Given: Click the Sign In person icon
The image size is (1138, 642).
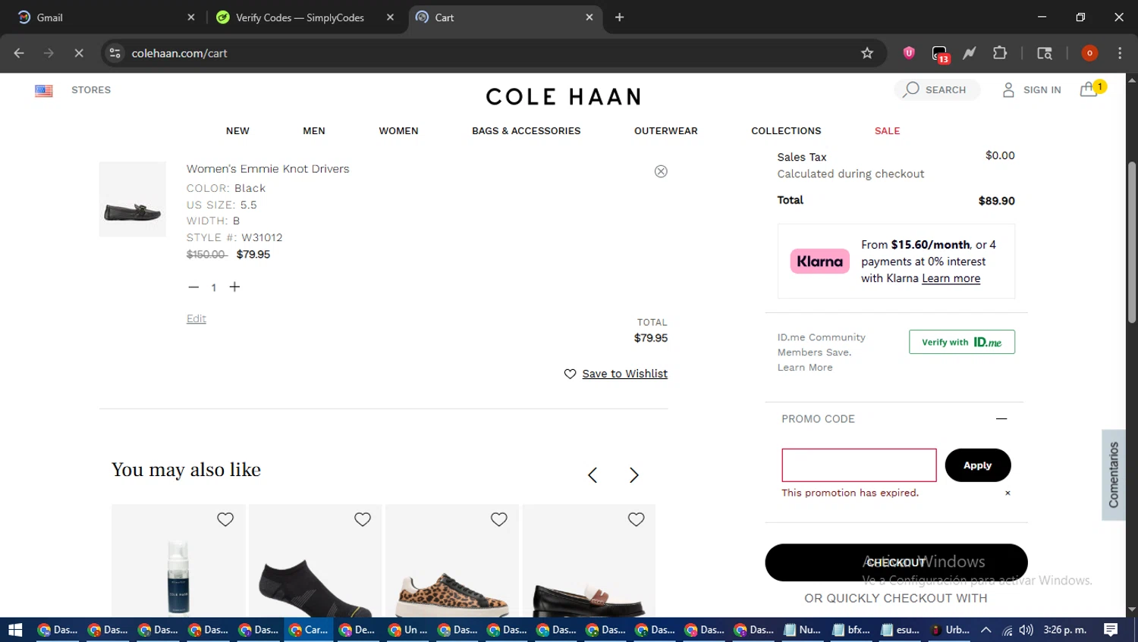Looking at the screenshot, I should click(1008, 89).
